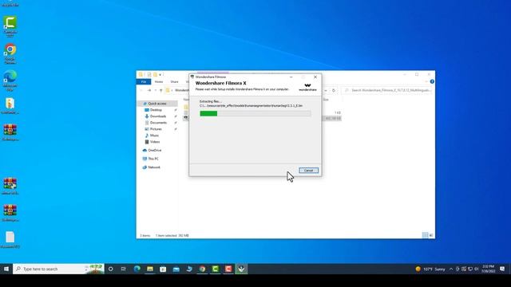511x287 pixels.
Task: Switch to the Home ribbon tab in Explorer
Action: click(x=159, y=81)
